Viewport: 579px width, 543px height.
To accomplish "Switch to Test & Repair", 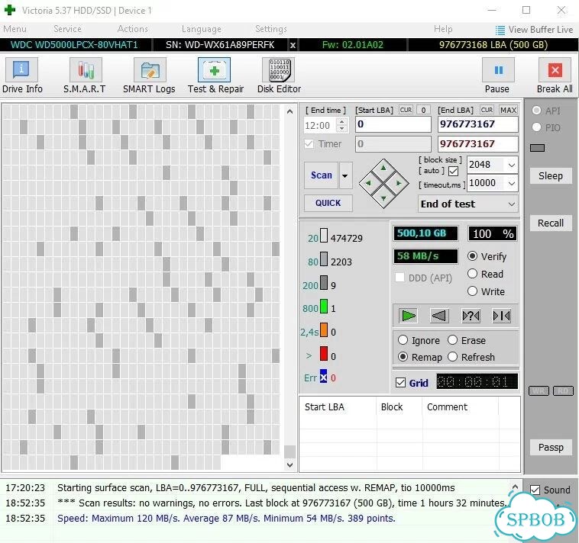I will click(215, 76).
